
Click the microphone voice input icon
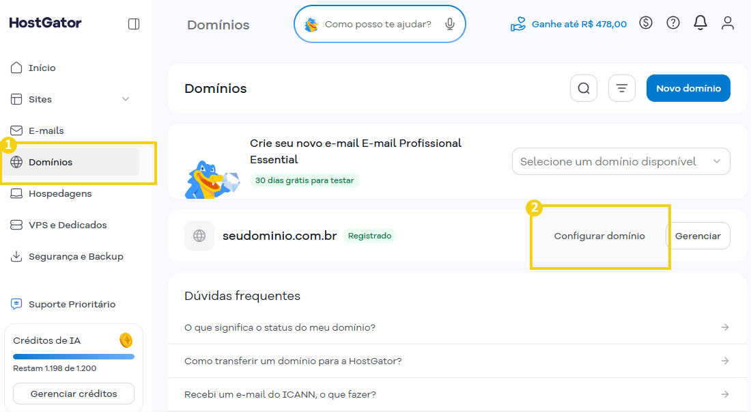[450, 24]
